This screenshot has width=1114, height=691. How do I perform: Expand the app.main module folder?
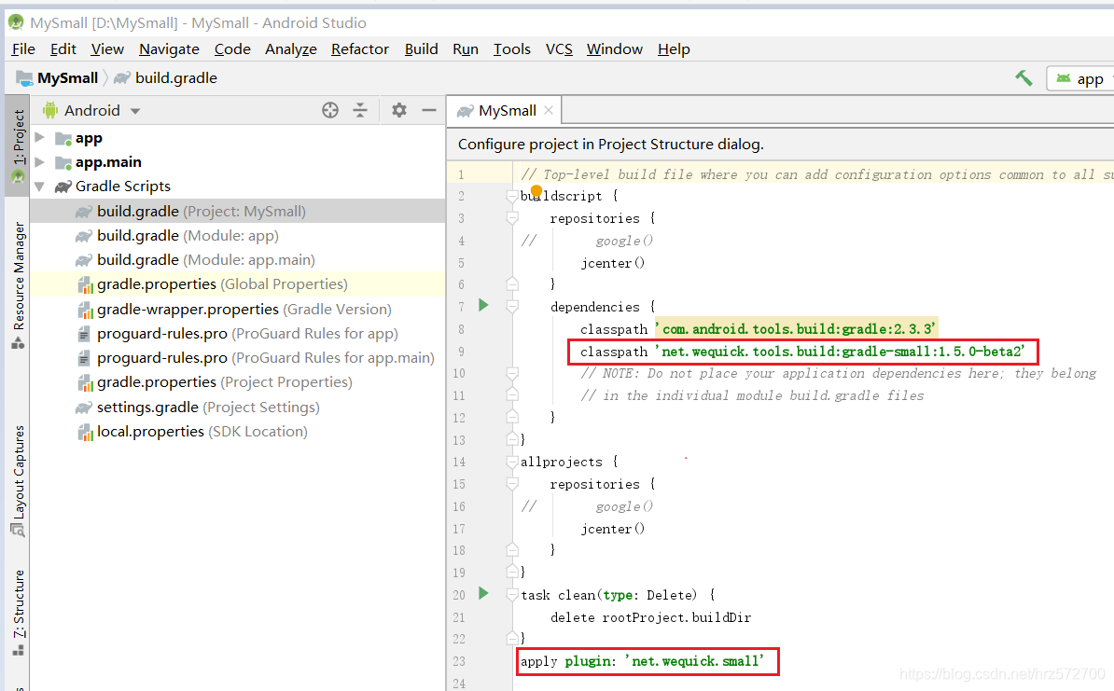(x=40, y=162)
